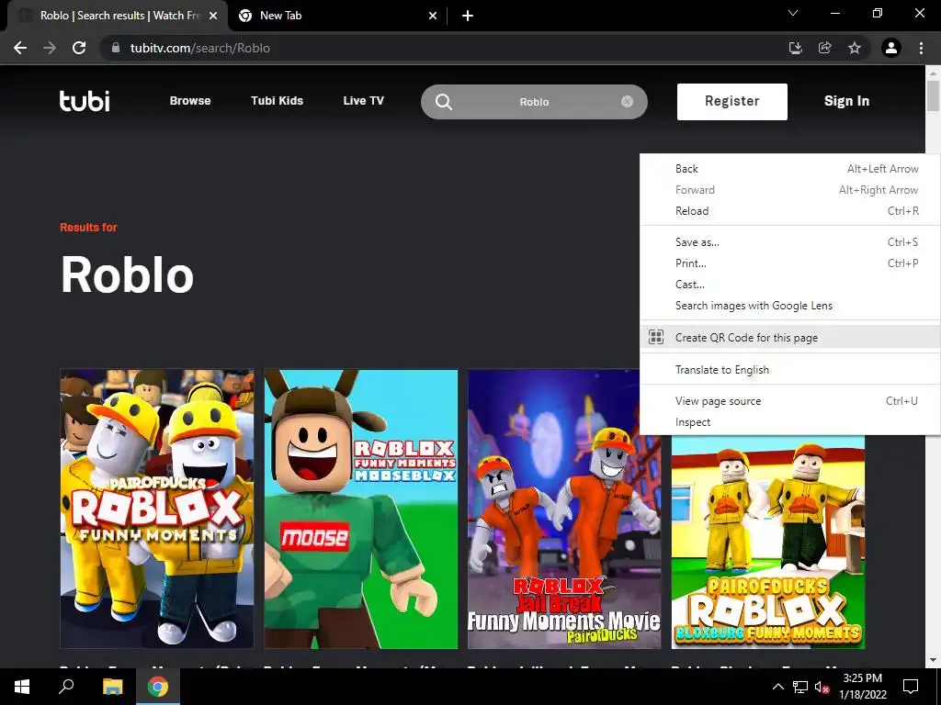Image resolution: width=941 pixels, height=705 pixels.
Task: Open File Explorer from the taskbar
Action: tap(112, 687)
